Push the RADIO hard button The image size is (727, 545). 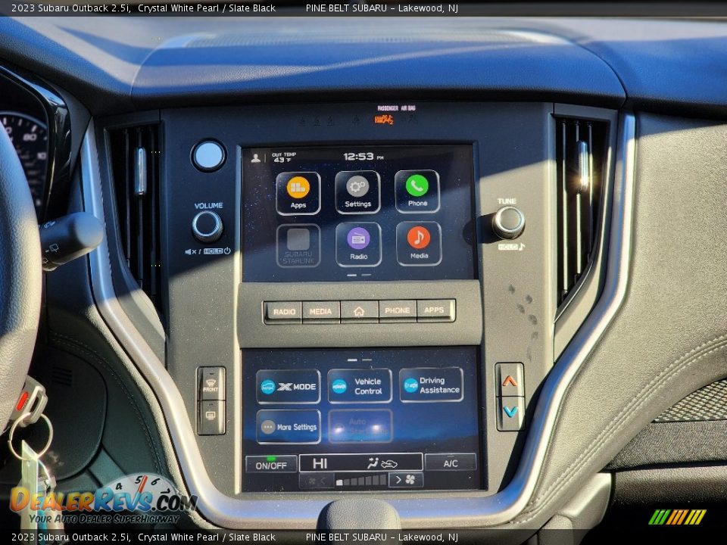click(x=284, y=312)
